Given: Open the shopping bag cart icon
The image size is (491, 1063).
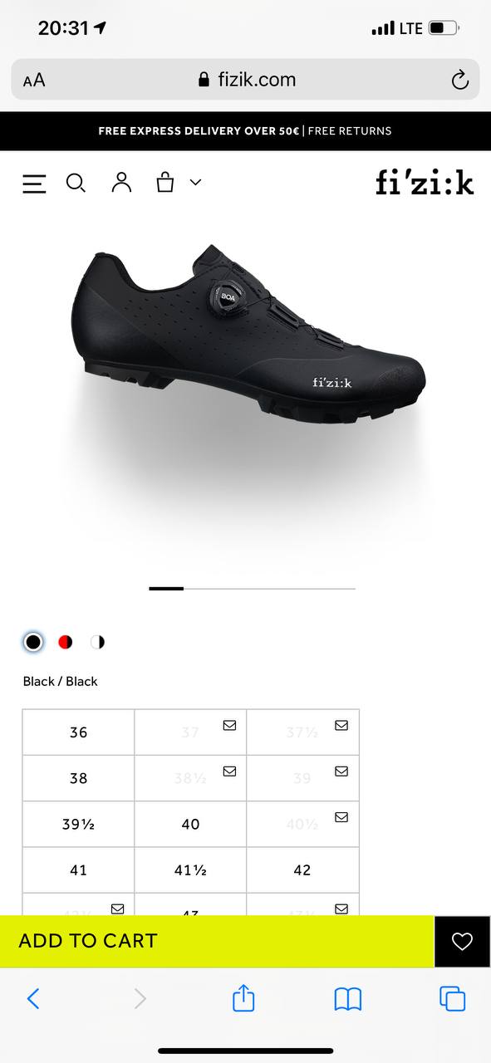Looking at the screenshot, I should pos(165,182).
